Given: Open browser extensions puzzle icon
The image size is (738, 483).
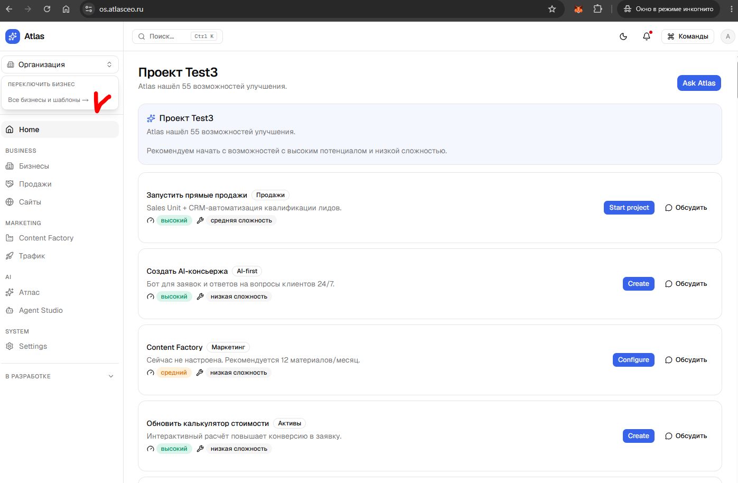Looking at the screenshot, I should point(598,9).
